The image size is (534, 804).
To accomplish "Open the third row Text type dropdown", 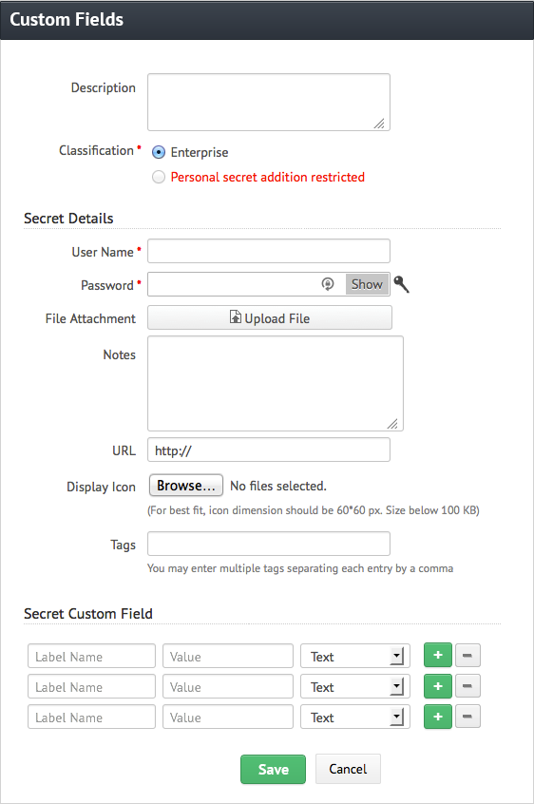I will 355,717.
